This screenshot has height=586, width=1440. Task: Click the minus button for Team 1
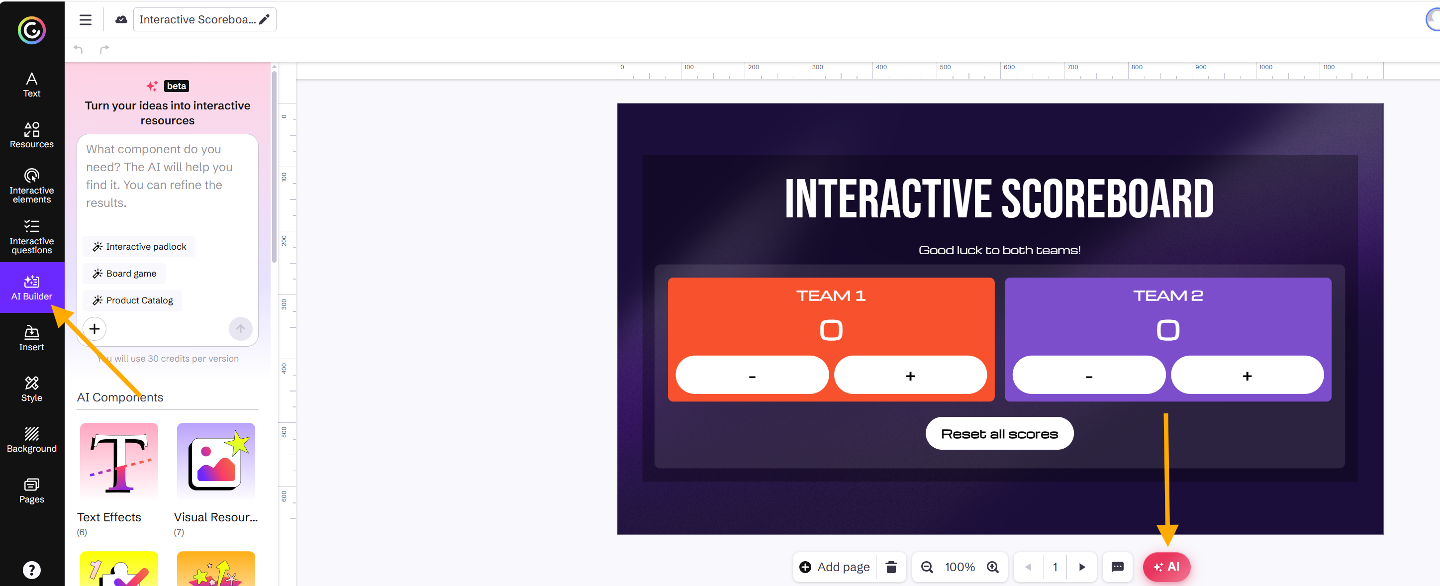[x=752, y=376]
